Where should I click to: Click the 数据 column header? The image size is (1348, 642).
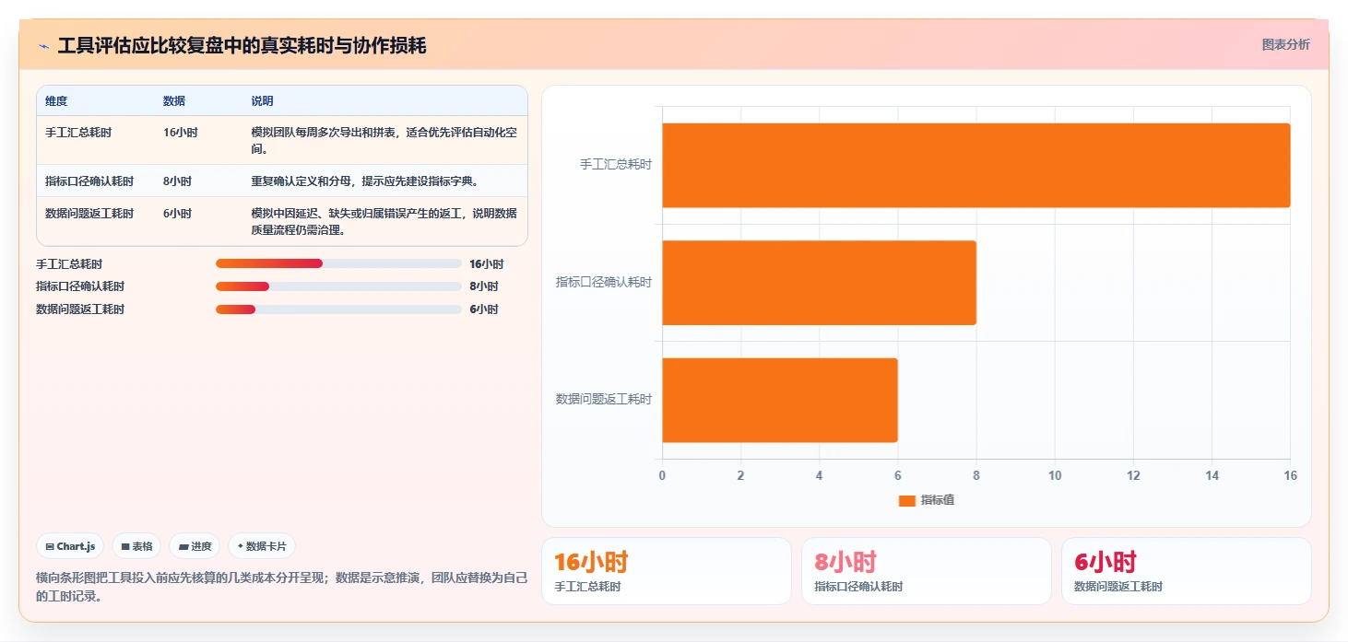pyautogui.click(x=174, y=101)
